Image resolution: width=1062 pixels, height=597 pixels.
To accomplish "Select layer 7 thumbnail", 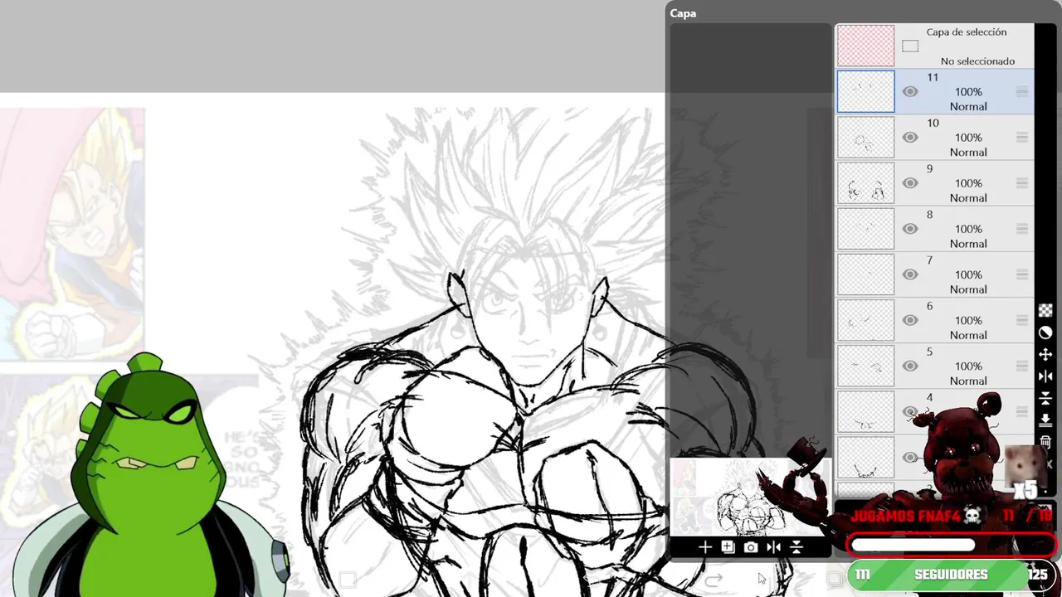I will [x=866, y=274].
